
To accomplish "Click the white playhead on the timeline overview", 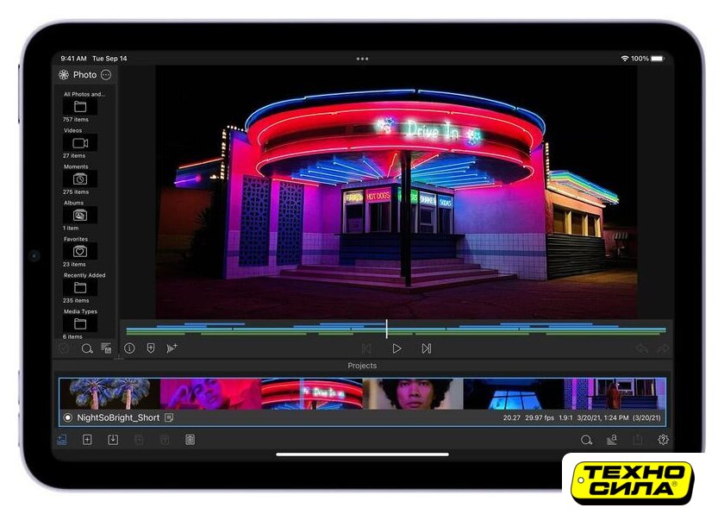I will [x=386, y=329].
